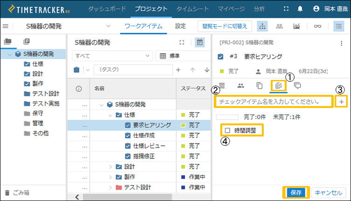This screenshot has width=351, height=201.
Task: Move the item down with the down arrow
Action: tap(207, 70)
